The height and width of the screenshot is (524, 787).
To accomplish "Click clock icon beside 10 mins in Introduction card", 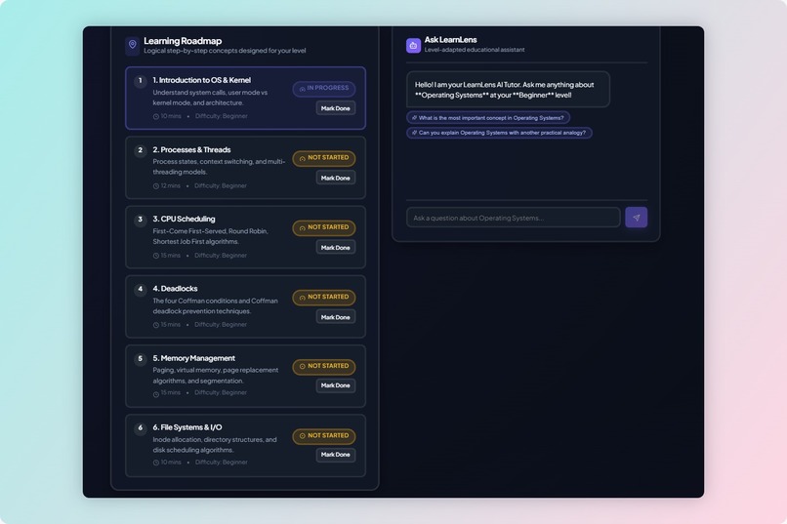I will [x=156, y=116].
